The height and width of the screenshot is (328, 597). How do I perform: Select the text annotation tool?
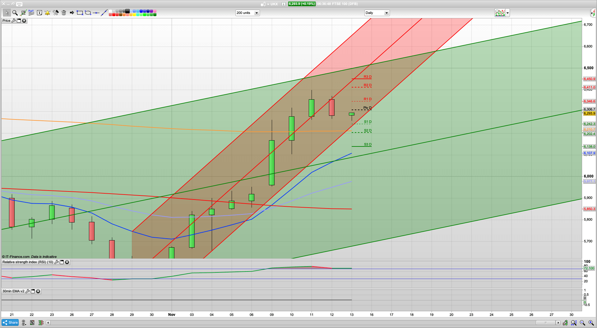coord(39,13)
